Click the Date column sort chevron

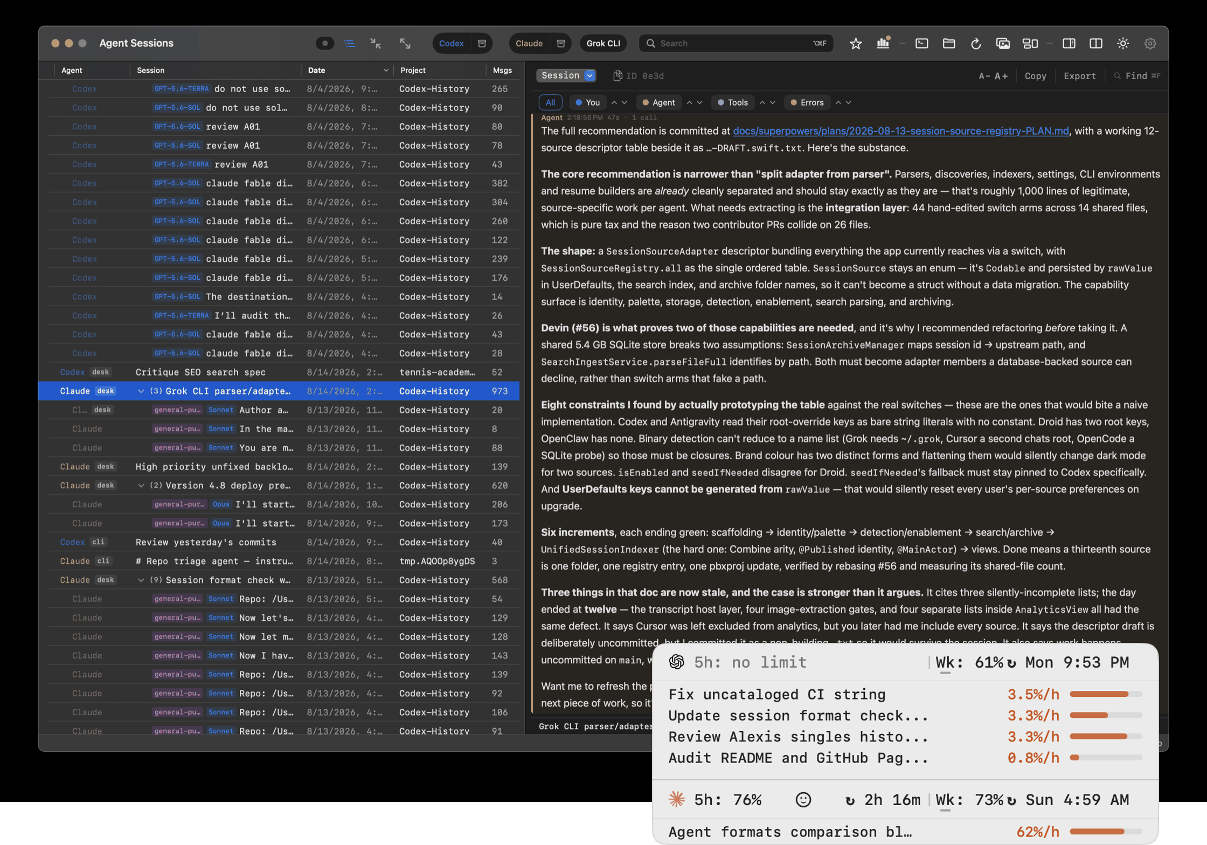pyautogui.click(x=386, y=71)
